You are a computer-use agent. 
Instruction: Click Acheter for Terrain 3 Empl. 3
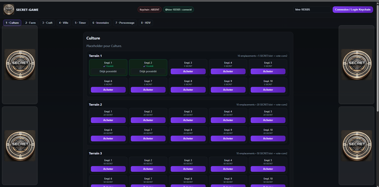pos(188,169)
